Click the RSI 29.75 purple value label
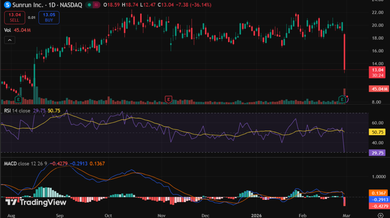The width and height of the screenshot is (390, 218). 379,153
